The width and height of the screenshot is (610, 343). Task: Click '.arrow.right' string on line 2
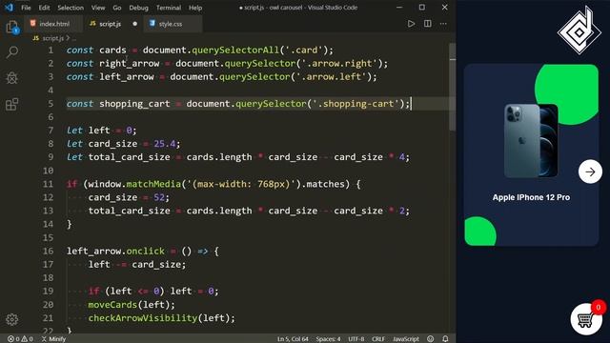coord(339,64)
